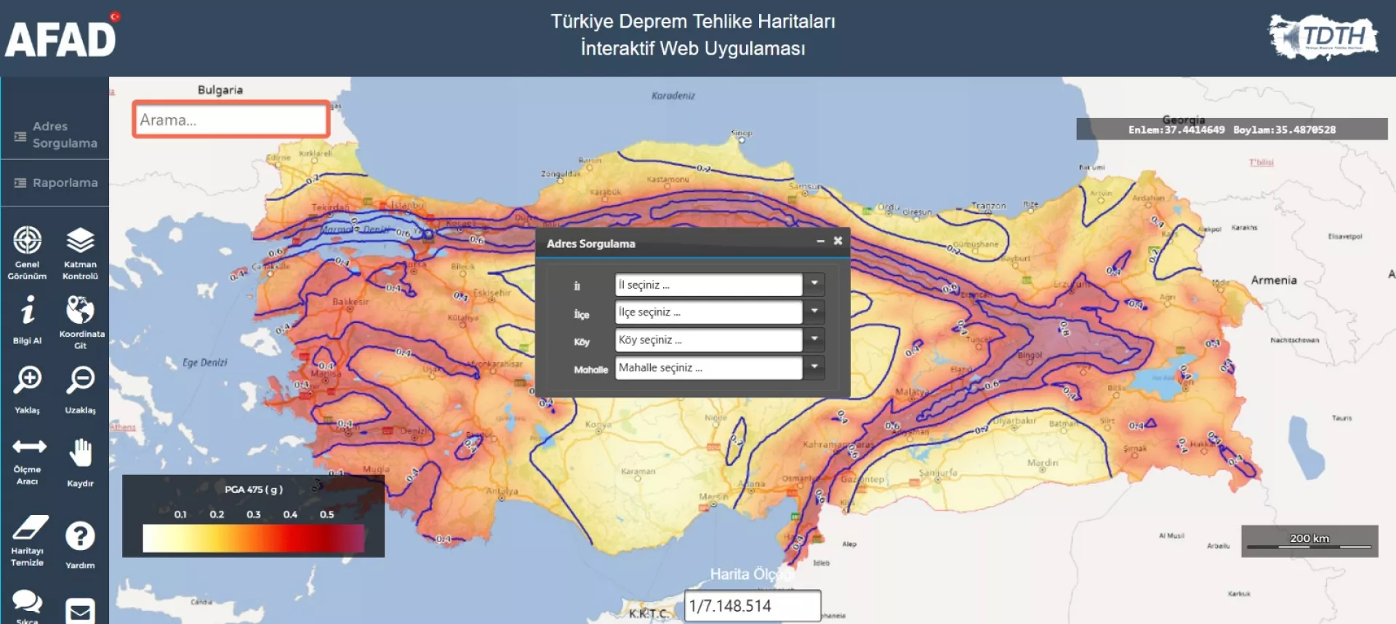Viewport: 1396px width, 624px height.
Task: Click the 'Mahalle seçiniz' combo box field
Action: coord(709,367)
